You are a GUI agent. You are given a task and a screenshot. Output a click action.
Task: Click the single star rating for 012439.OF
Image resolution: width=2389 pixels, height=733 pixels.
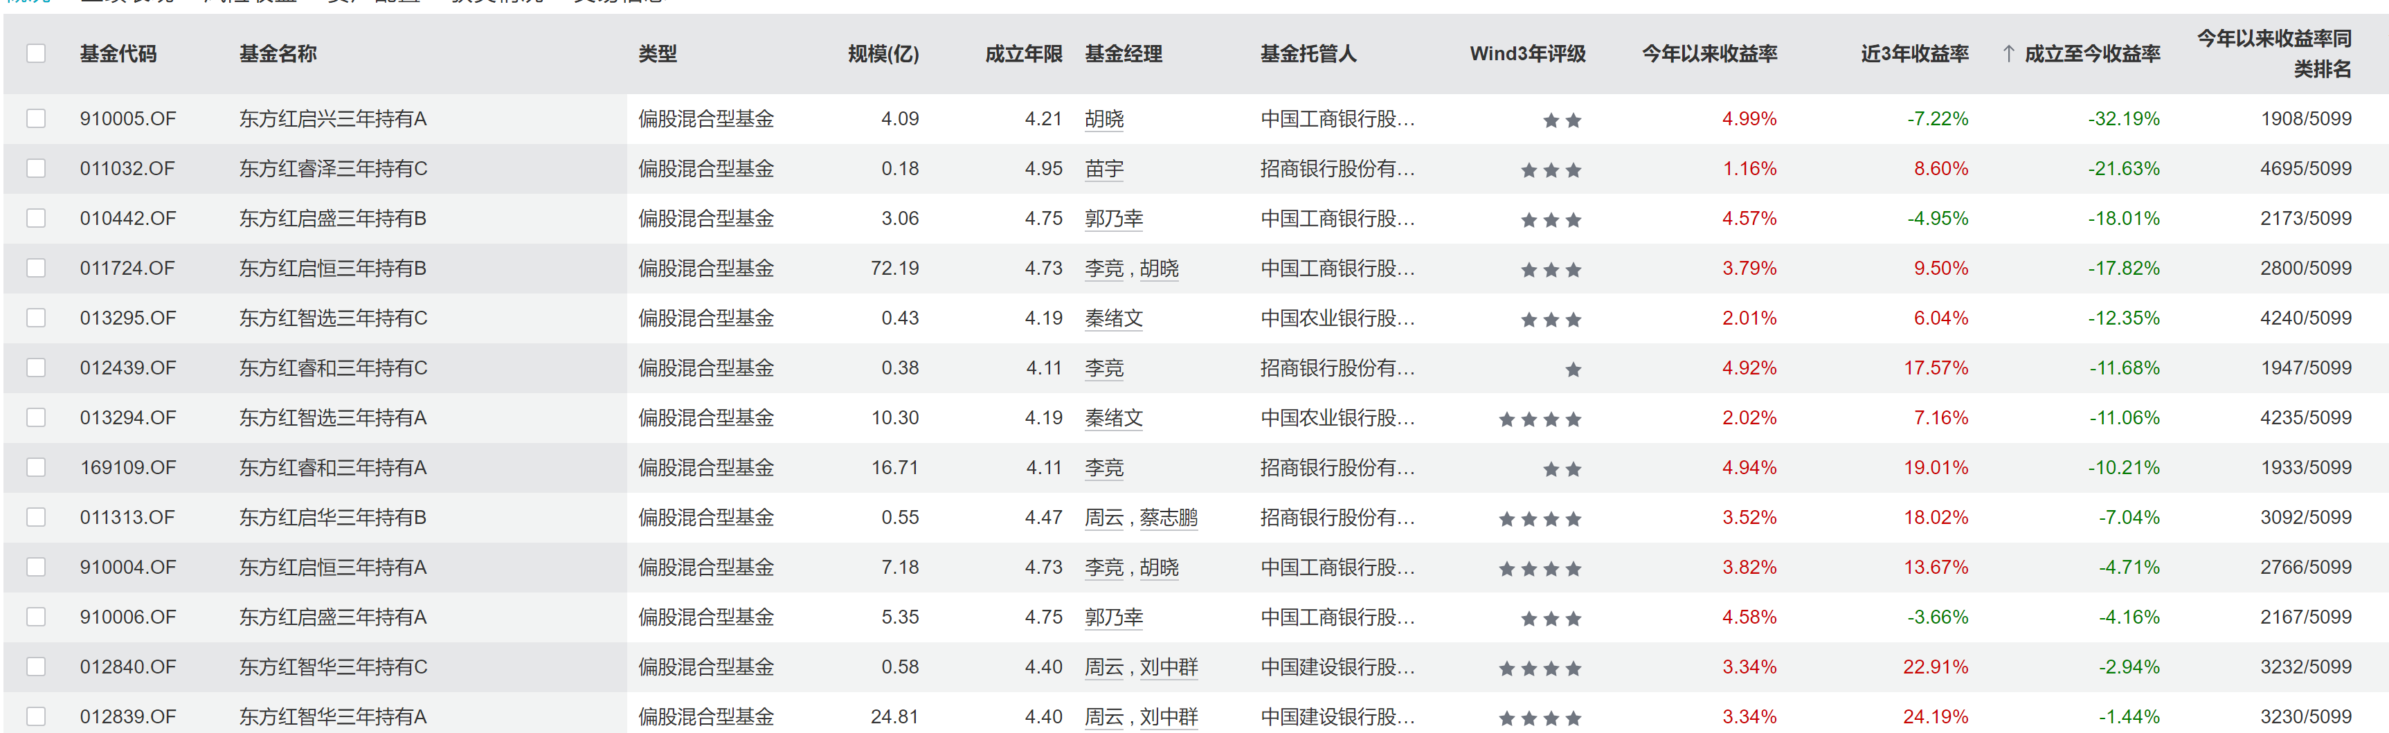pos(1573,370)
